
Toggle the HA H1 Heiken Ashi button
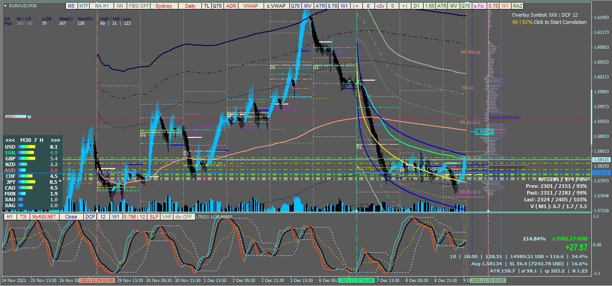pyautogui.click(x=102, y=6)
